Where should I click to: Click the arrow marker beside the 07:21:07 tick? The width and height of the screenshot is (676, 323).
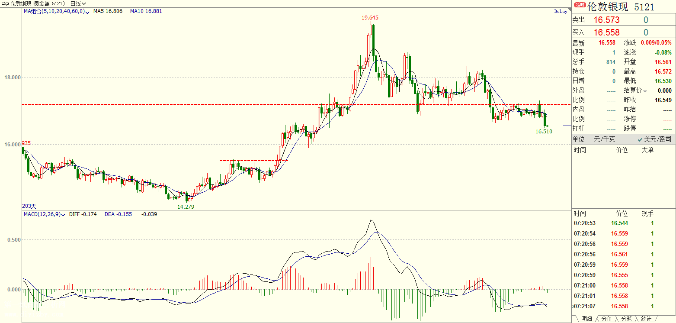click(573, 307)
